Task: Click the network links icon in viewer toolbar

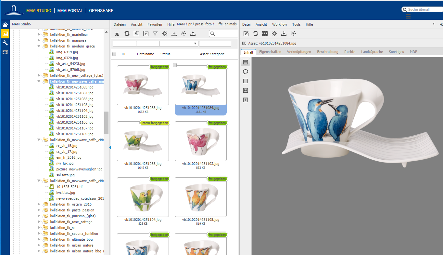Action: coord(293,34)
